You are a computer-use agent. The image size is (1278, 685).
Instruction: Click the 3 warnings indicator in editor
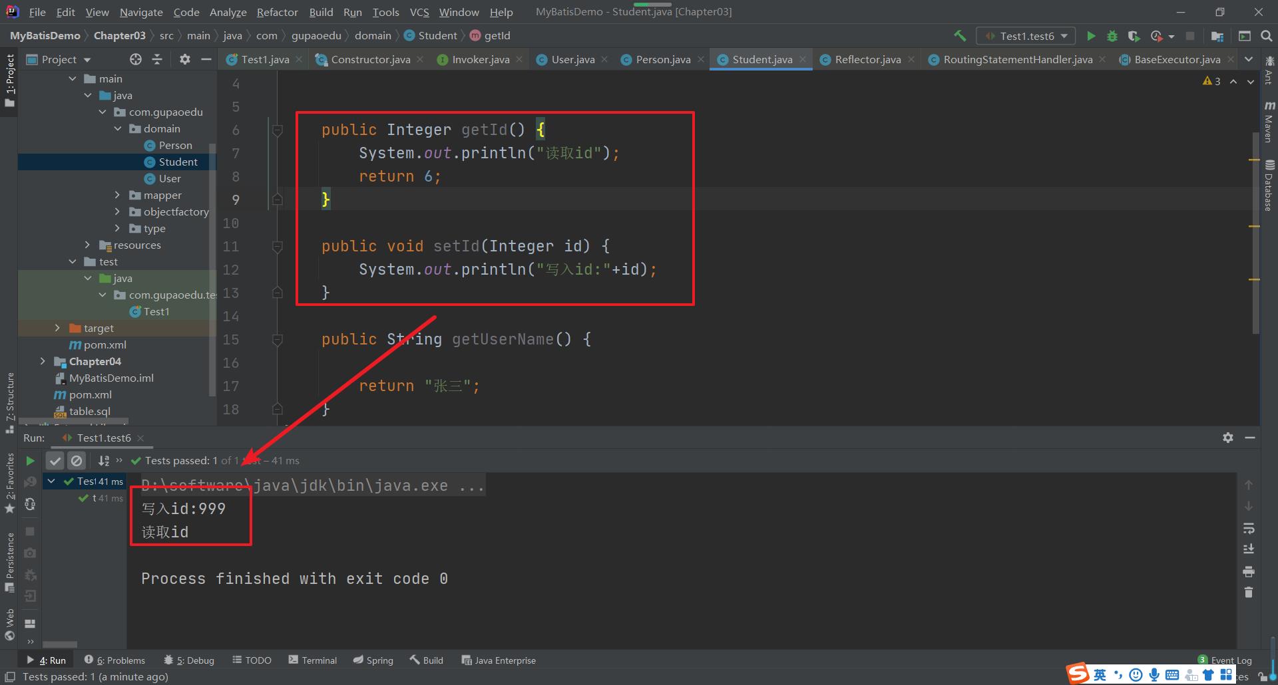[x=1211, y=81]
